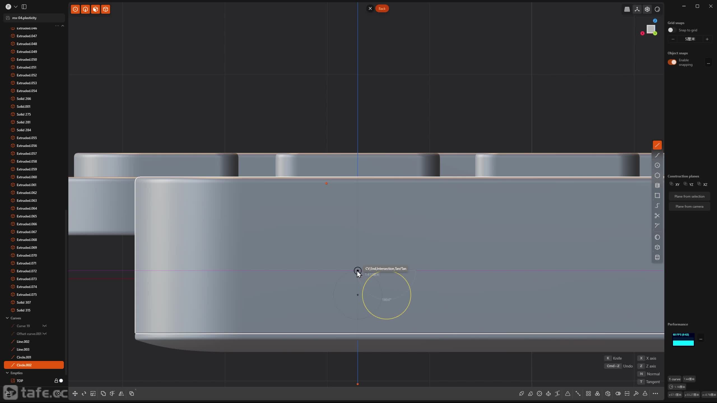
Task: Toggle visibility dot of TOP empty
Action: click(61, 381)
